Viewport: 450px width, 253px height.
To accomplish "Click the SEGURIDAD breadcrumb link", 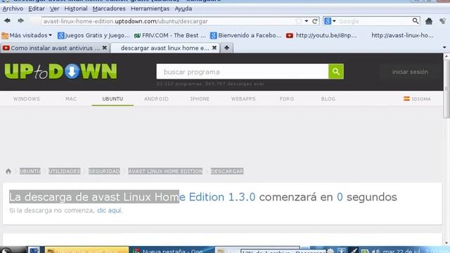I will [x=104, y=171].
